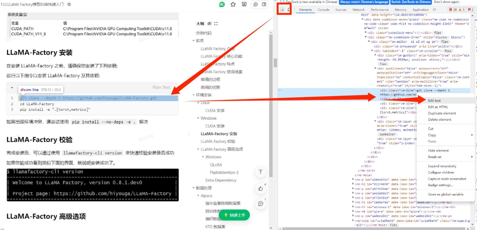Choose Edit text in the context menu
Image resolution: width=477 pixels, height=230 pixels.
pyautogui.click(x=446, y=101)
